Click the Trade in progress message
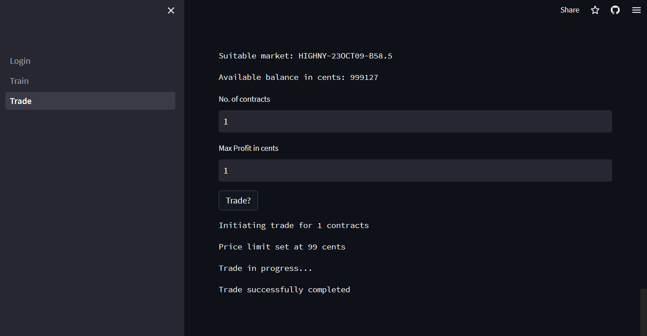 tap(265, 268)
